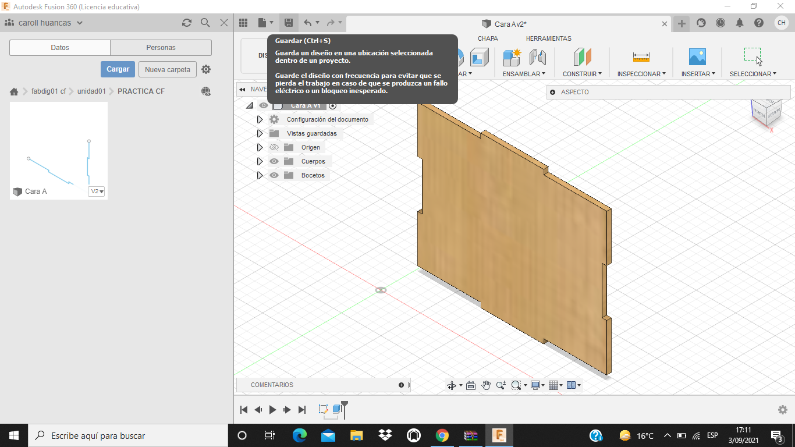The image size is (795, 447).
Task: Select the Pan hand tool
Action: (x=486, y=385)
